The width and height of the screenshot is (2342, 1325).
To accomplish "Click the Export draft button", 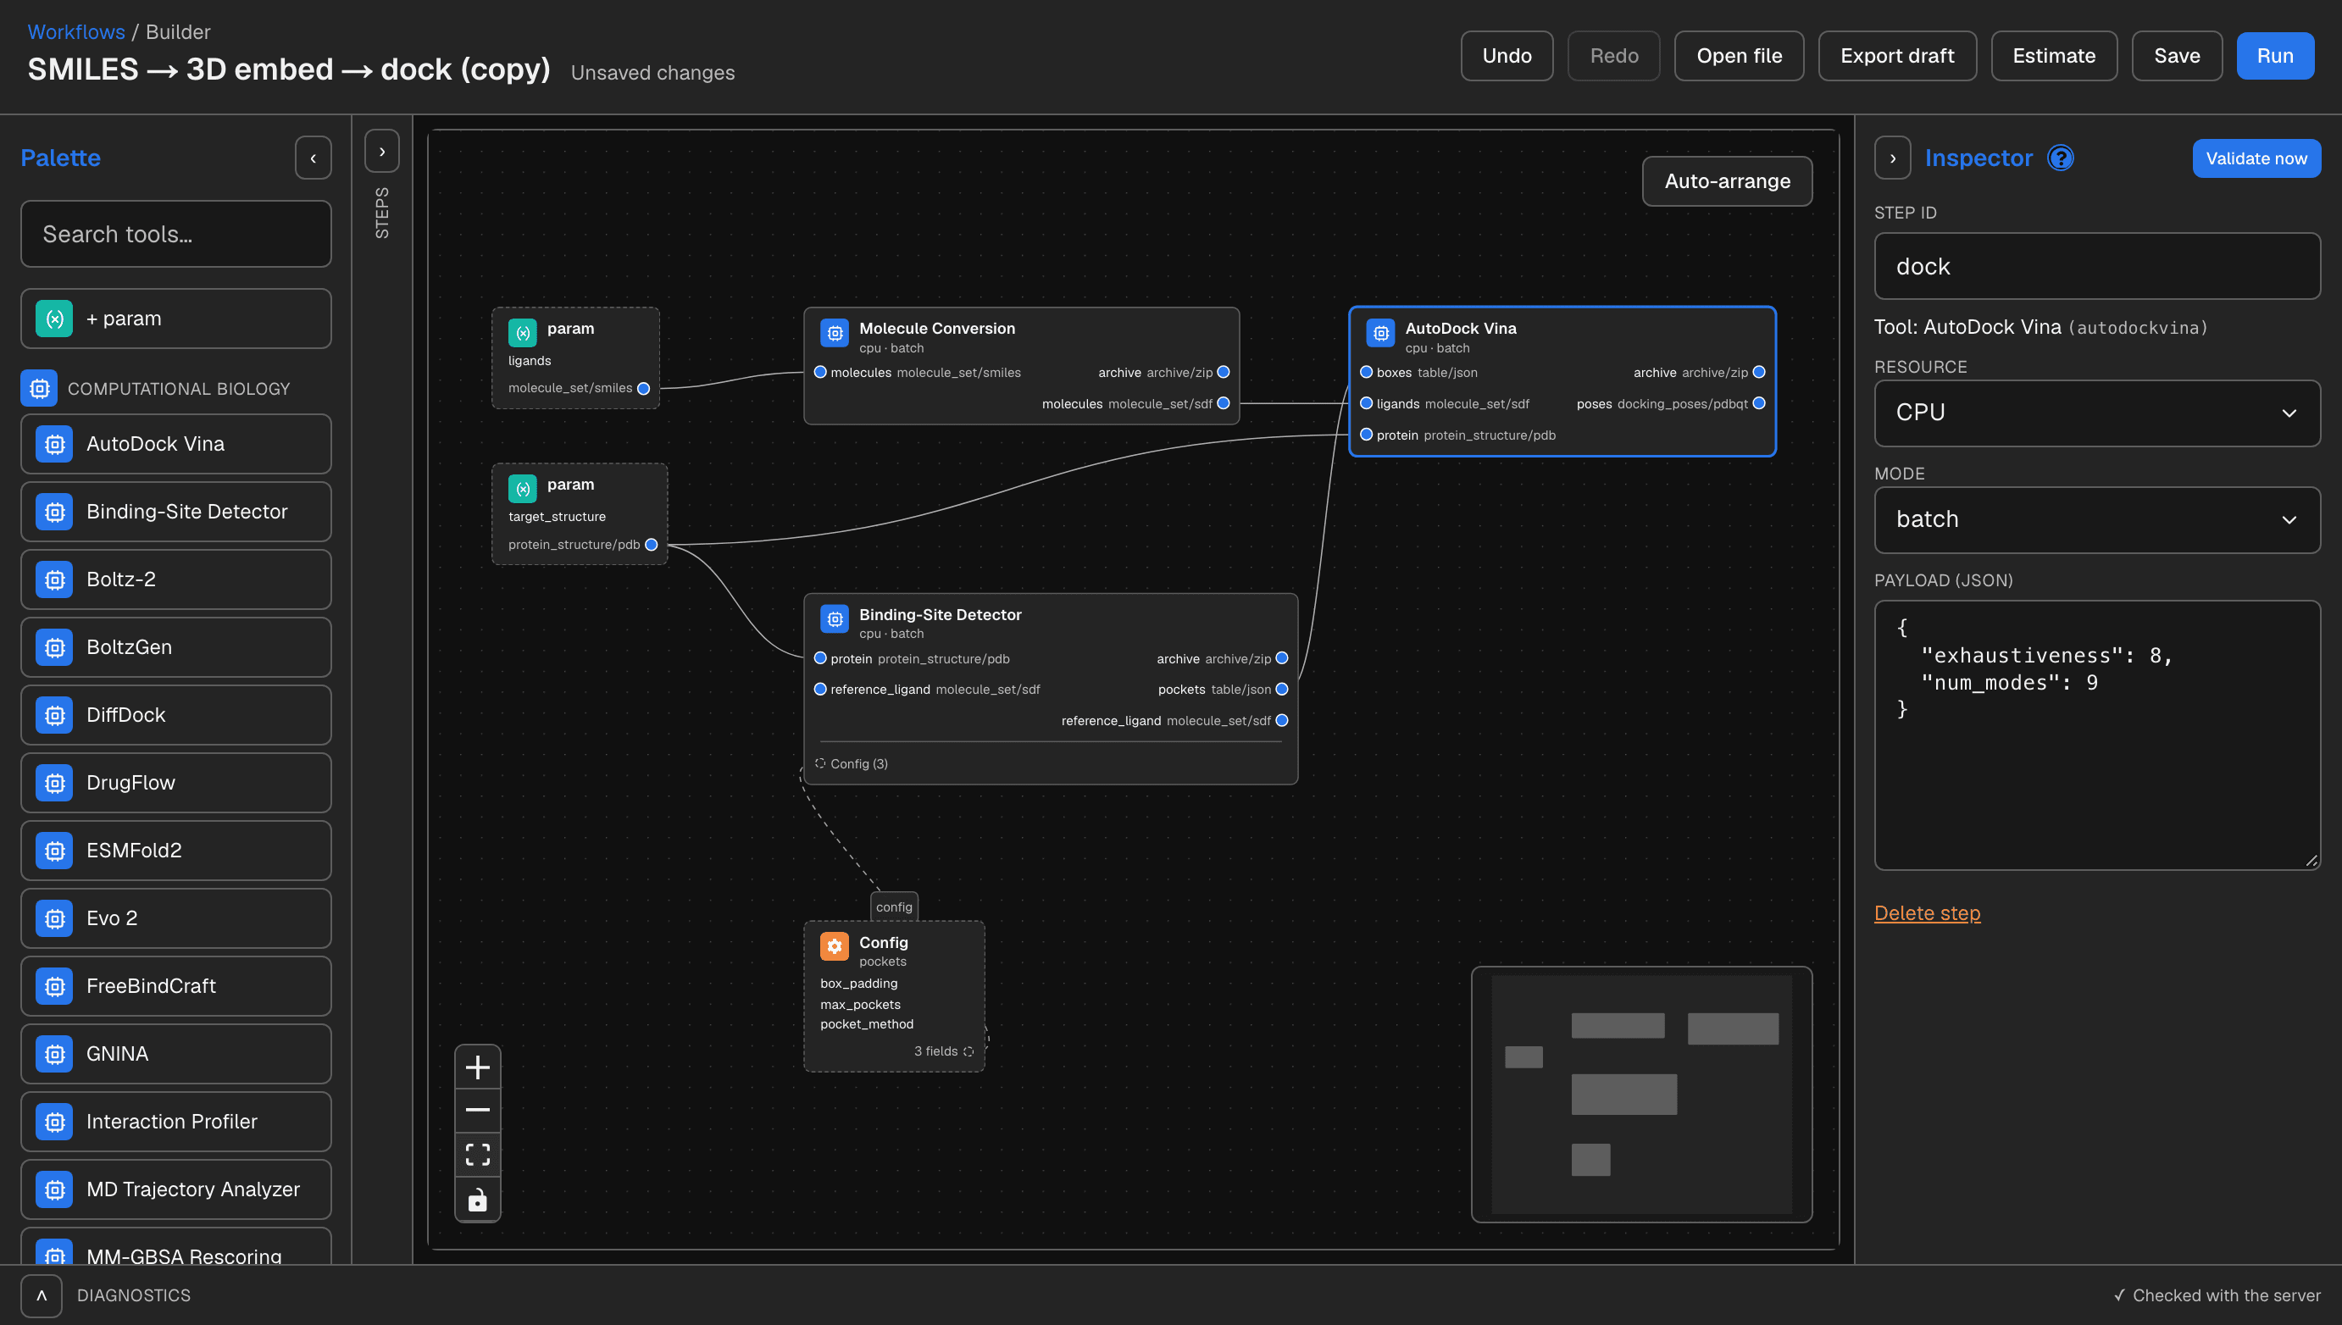I will pos(1897,57).
